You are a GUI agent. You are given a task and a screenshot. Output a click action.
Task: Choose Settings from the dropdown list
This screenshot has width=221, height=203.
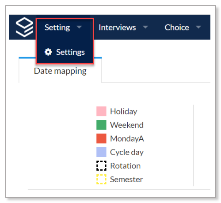click(65, 52)
